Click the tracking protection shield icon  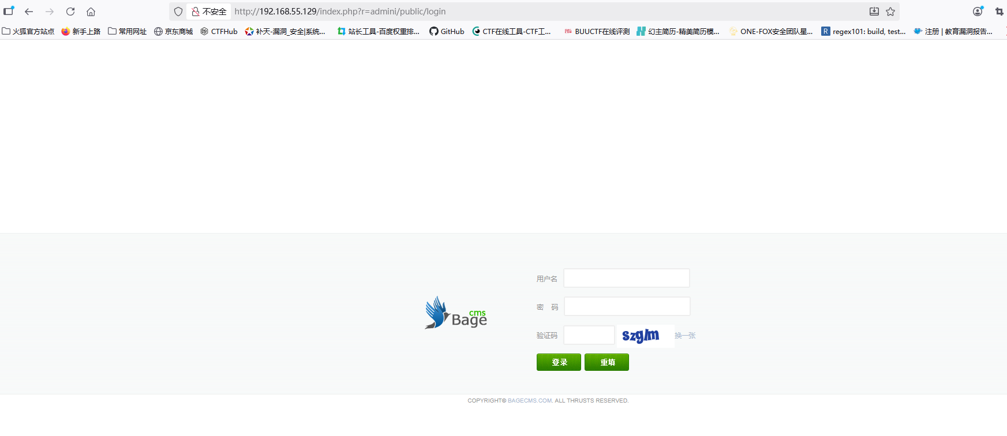point(178,12)
